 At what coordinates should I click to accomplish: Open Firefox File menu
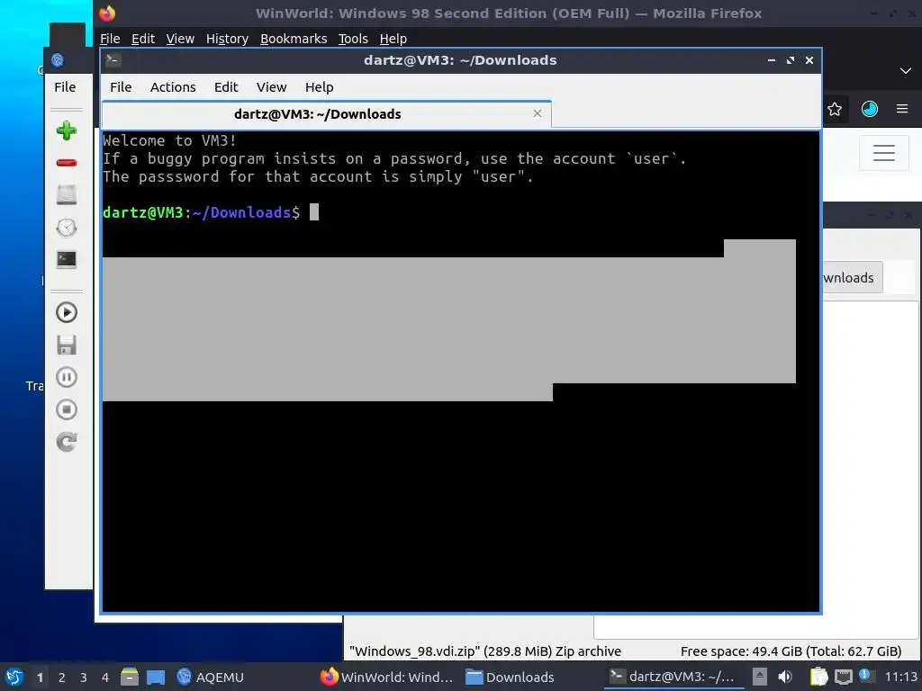click(x=110, y=39)
